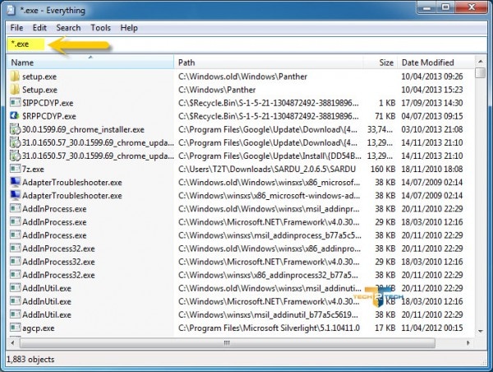The height and width of the screenshot is (372, 493).
Task: Click the folder icon next to setup.exe in Windows.old
Action: [x=15, y=77]
